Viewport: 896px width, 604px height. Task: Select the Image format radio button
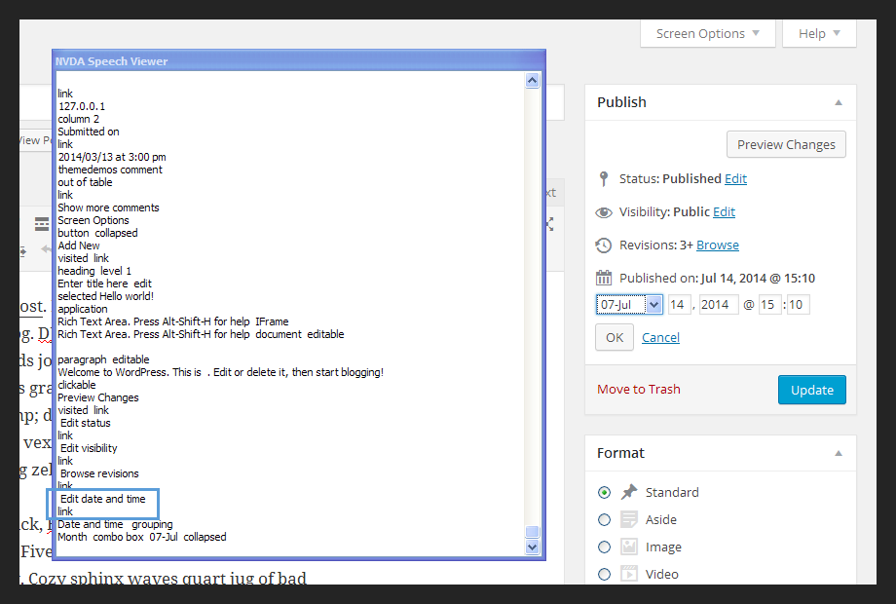pyautogui.click(x=604, y=547)
